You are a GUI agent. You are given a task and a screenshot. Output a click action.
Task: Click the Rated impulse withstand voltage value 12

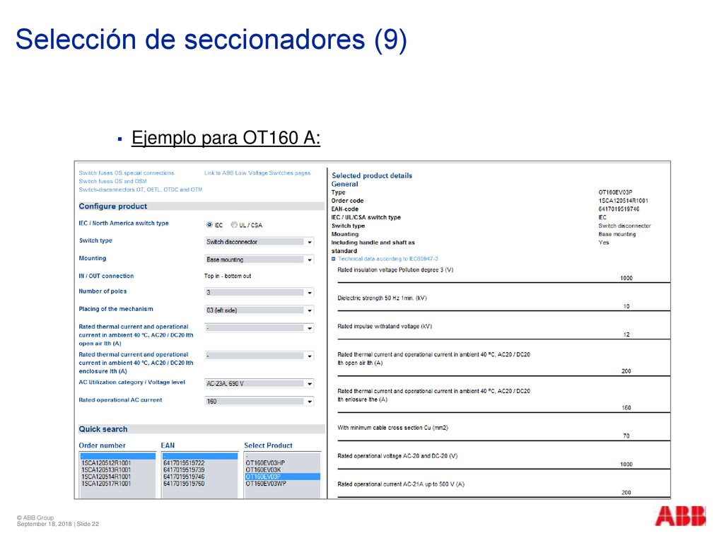626,334
